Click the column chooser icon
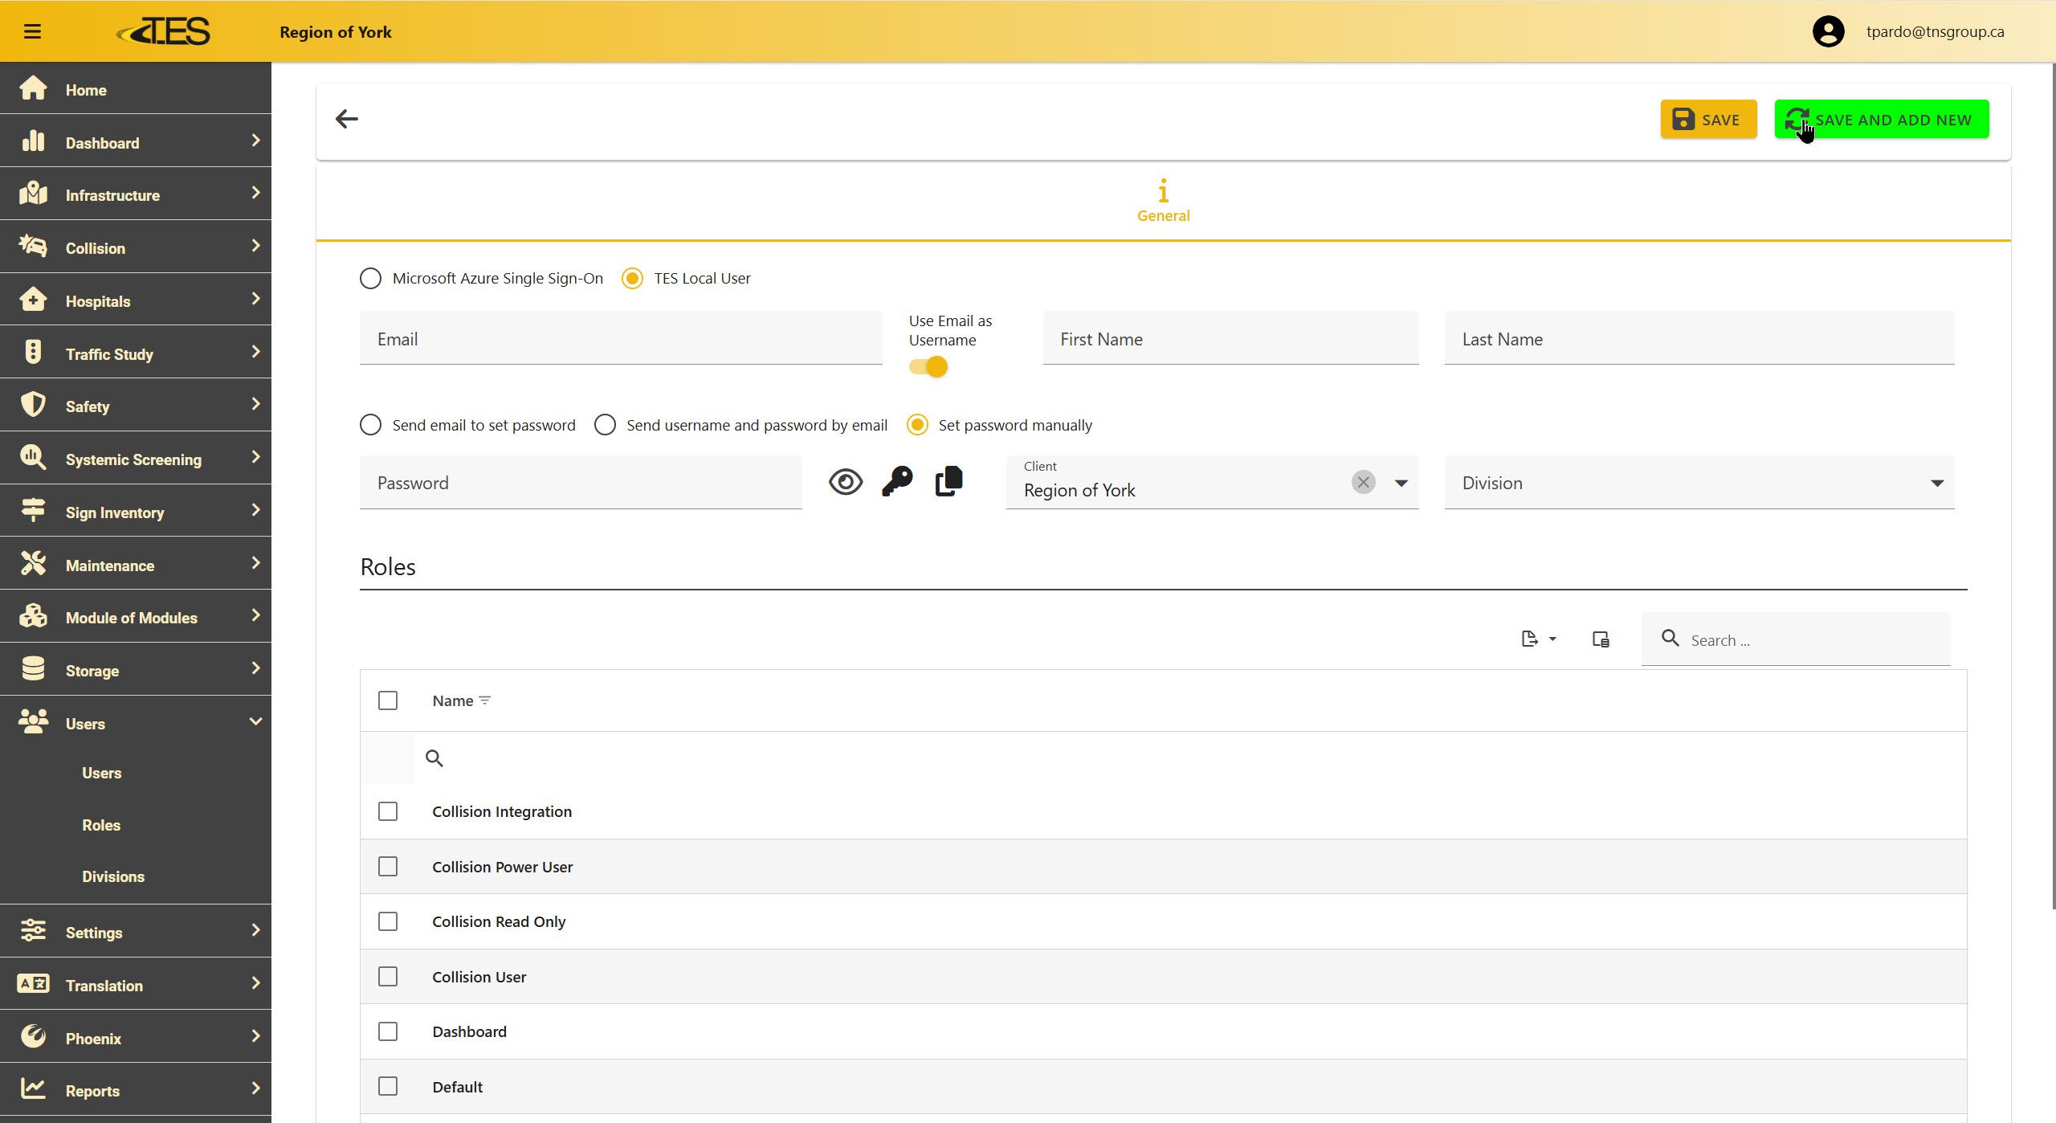Viewport: 2056px width, 1123px height. click(x=1600, y=639)
